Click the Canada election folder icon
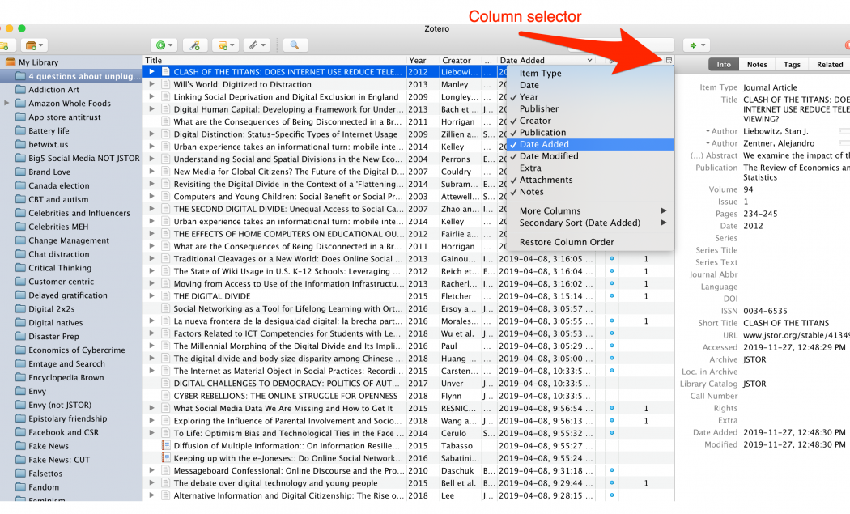850x514 pixels. [20, 185]
